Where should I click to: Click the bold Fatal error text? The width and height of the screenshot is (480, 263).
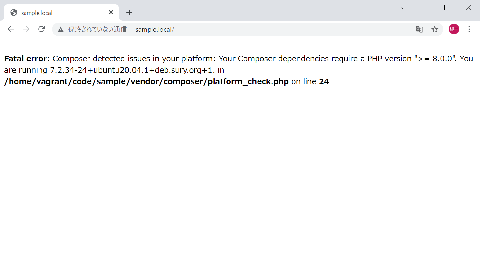pos(25,59)
